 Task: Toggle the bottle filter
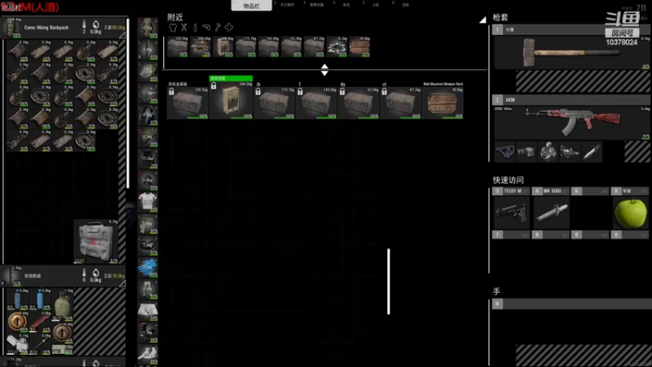195,28
